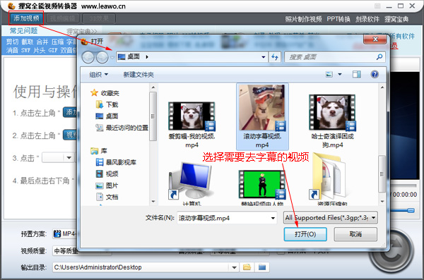The width and height of the screenshot is (424, 280).
Task: Select the 滚动字幕视频.mp4 file thumbnail
Action: tap(261, 107)
